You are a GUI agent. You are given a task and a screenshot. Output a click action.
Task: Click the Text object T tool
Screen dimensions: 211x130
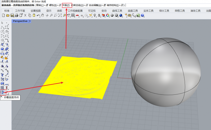click(2, 75)
